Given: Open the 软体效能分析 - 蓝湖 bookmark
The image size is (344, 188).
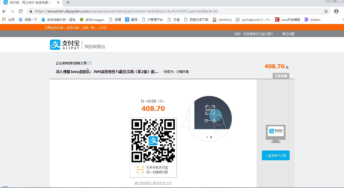Looking at the screenshot, I should pyautogui.click(x=58, y=20).
